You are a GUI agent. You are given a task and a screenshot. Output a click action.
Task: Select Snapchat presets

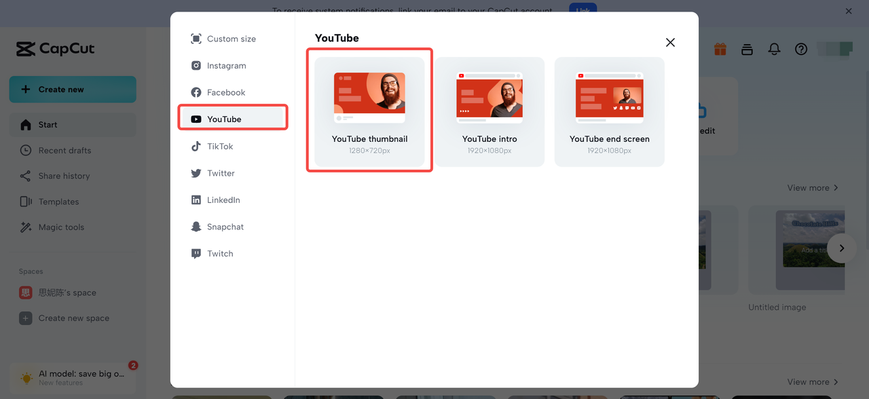pyautogui.click(x=232, y=227)
